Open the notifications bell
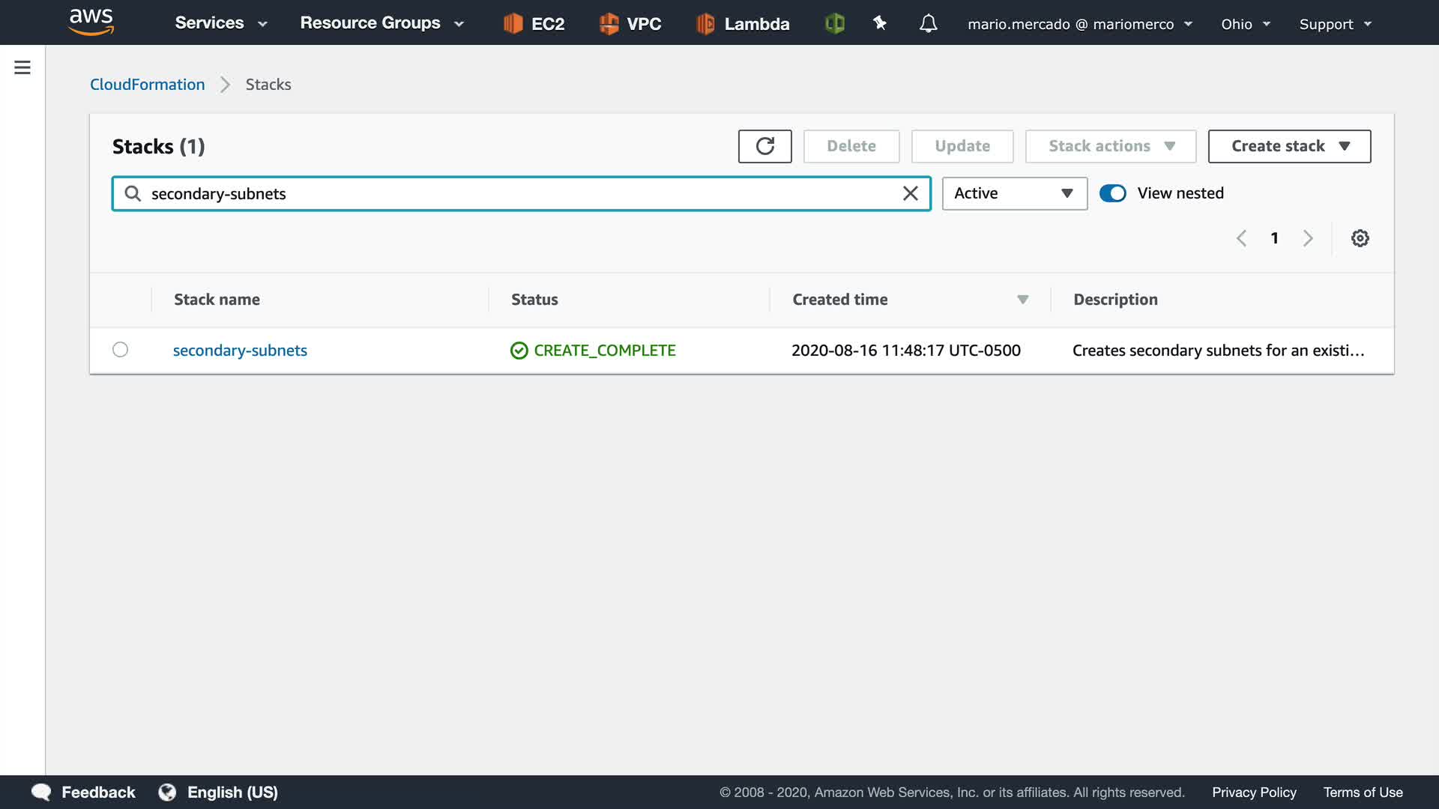The width and height of the screenshot is (1439, 809). (928, 23)
